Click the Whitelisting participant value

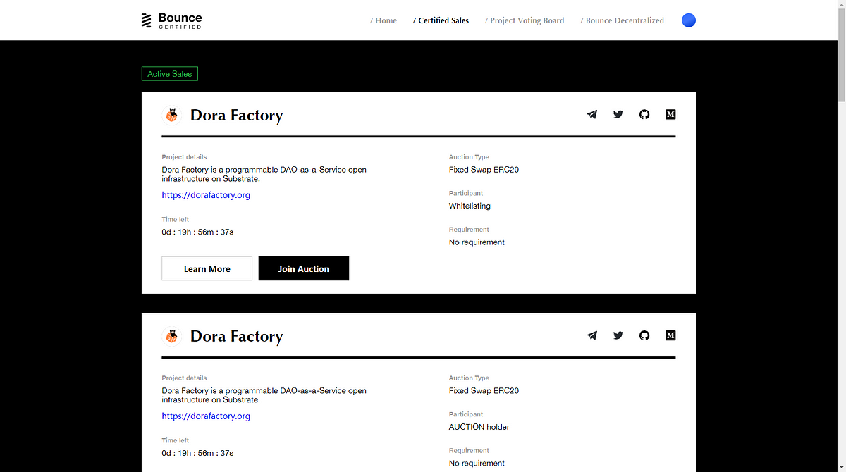(x=470, y=206)
